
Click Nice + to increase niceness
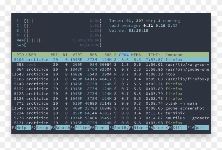pos(160,128)
